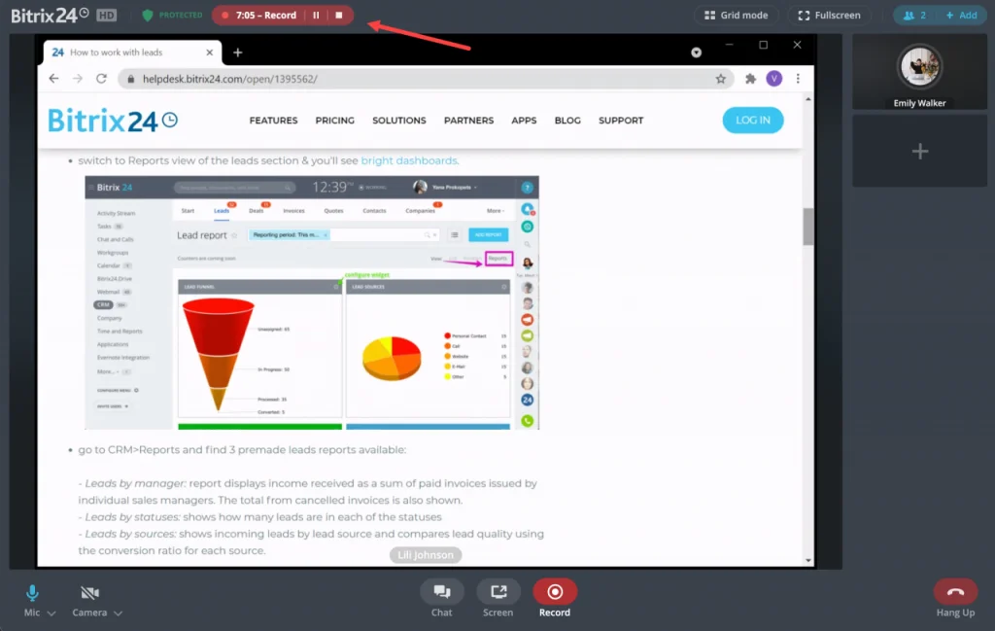Expand camera device options
The width and height of the screenshot is (995, 631).
click(118, 613)
